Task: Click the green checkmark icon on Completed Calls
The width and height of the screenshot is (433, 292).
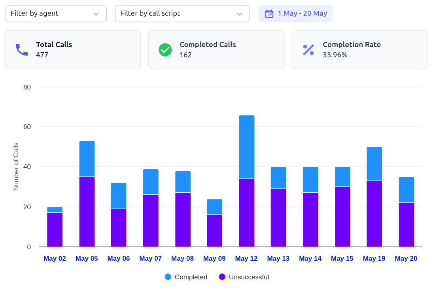Action: click(165, 50)
